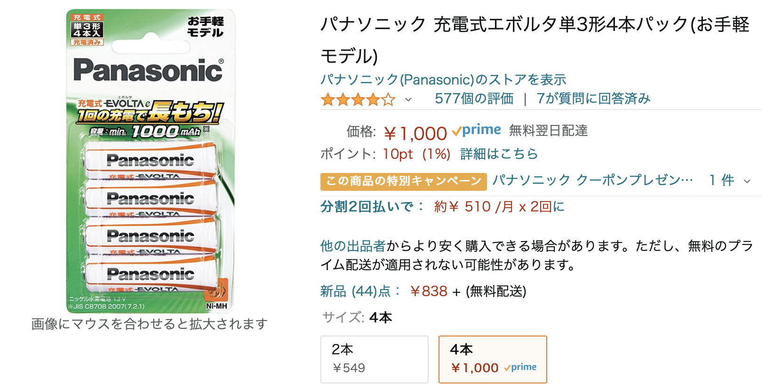Select the 4本 size option
Screen dimensions: 782x391
[x=492, y=359]
